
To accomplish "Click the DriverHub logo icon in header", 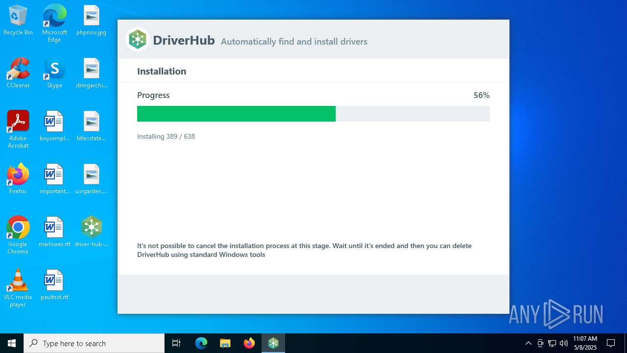I will pyautogui.click(x=138, y=40).
